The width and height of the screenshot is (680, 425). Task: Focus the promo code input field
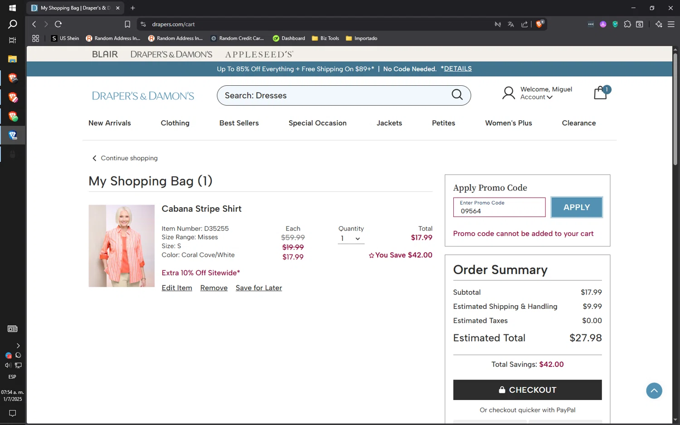click(499, 207)
